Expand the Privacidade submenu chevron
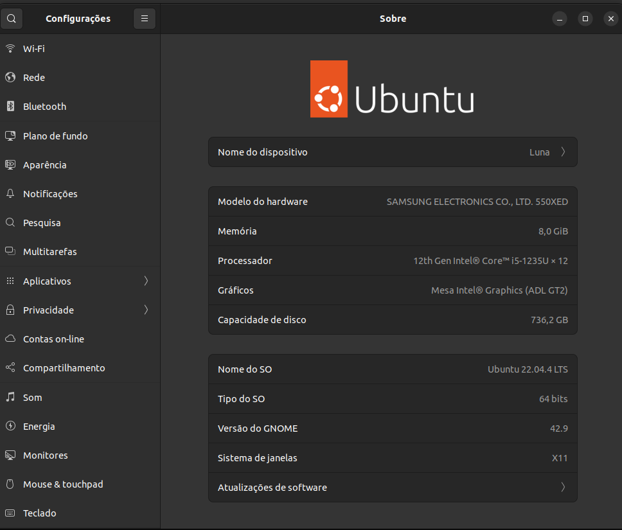Image resolution: width=622 pixels, height=530 pixels. click(x=146, y=310)
